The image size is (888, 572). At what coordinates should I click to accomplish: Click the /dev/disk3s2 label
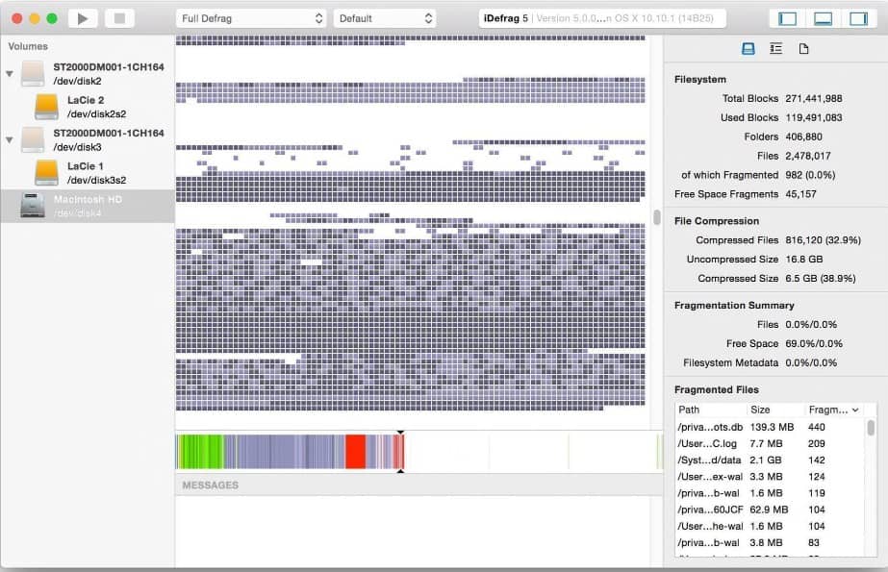tap(97, 181)
